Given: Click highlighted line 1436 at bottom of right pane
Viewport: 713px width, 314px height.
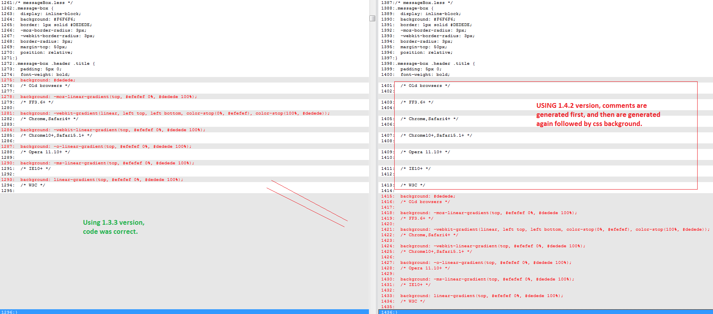Looking at the screenshot, I should pos(546,312).
